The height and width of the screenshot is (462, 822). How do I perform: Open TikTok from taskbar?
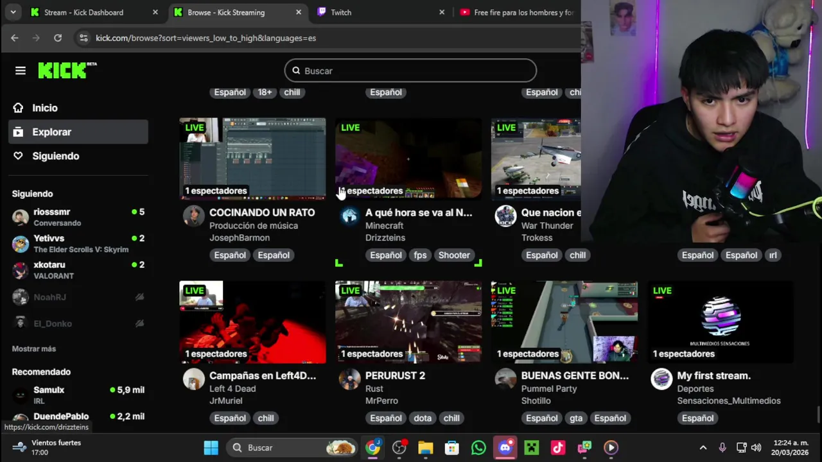[557, 447]
